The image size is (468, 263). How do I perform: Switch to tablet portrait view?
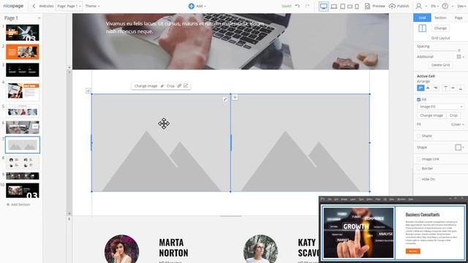pos(343,7)
